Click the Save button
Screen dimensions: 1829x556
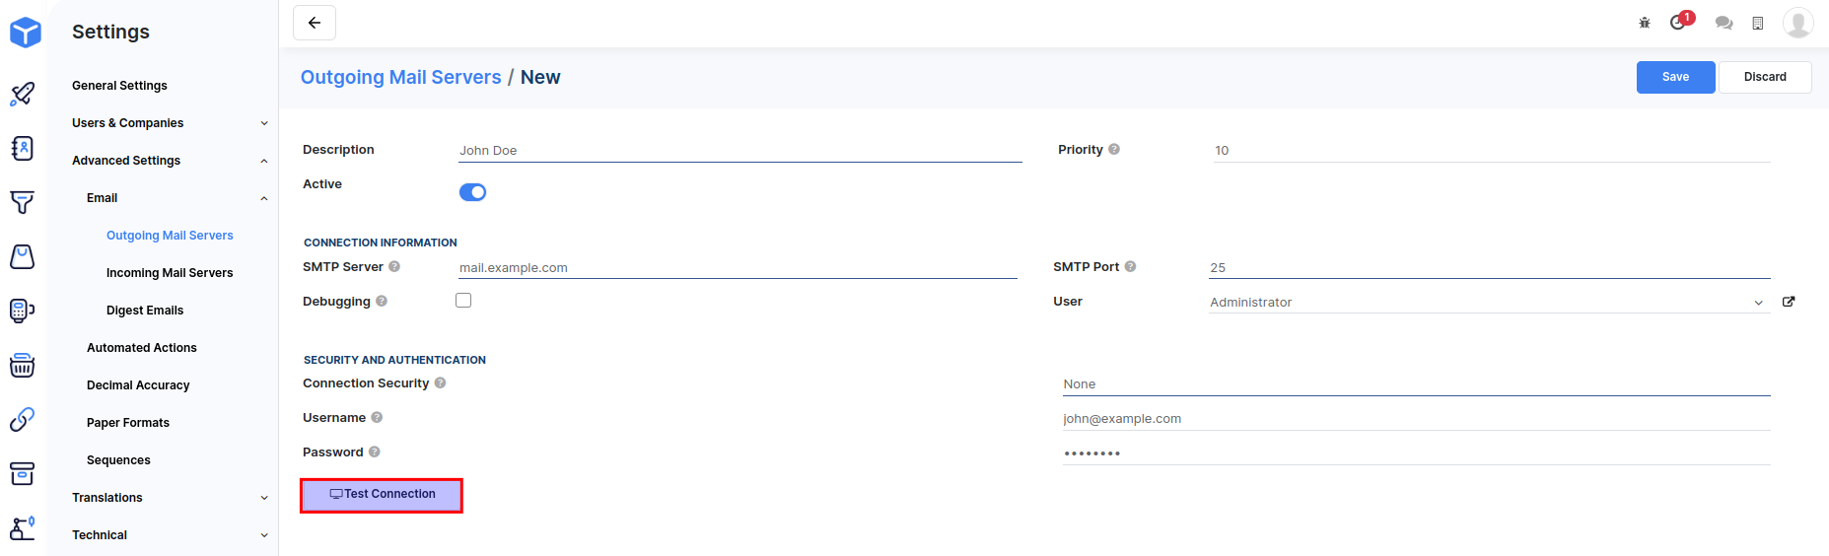click(1675, 77)
